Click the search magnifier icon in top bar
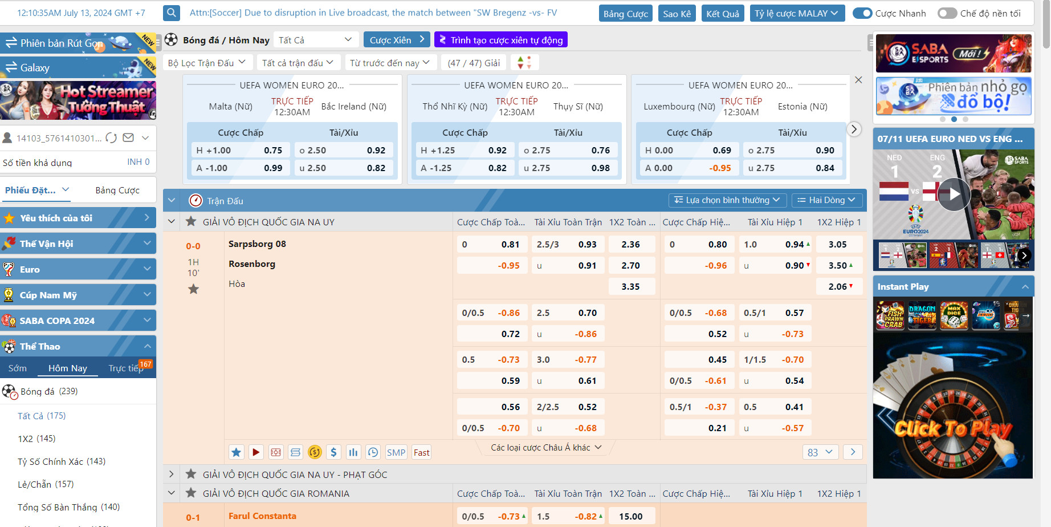1051x527 pixels. point(171,13)
